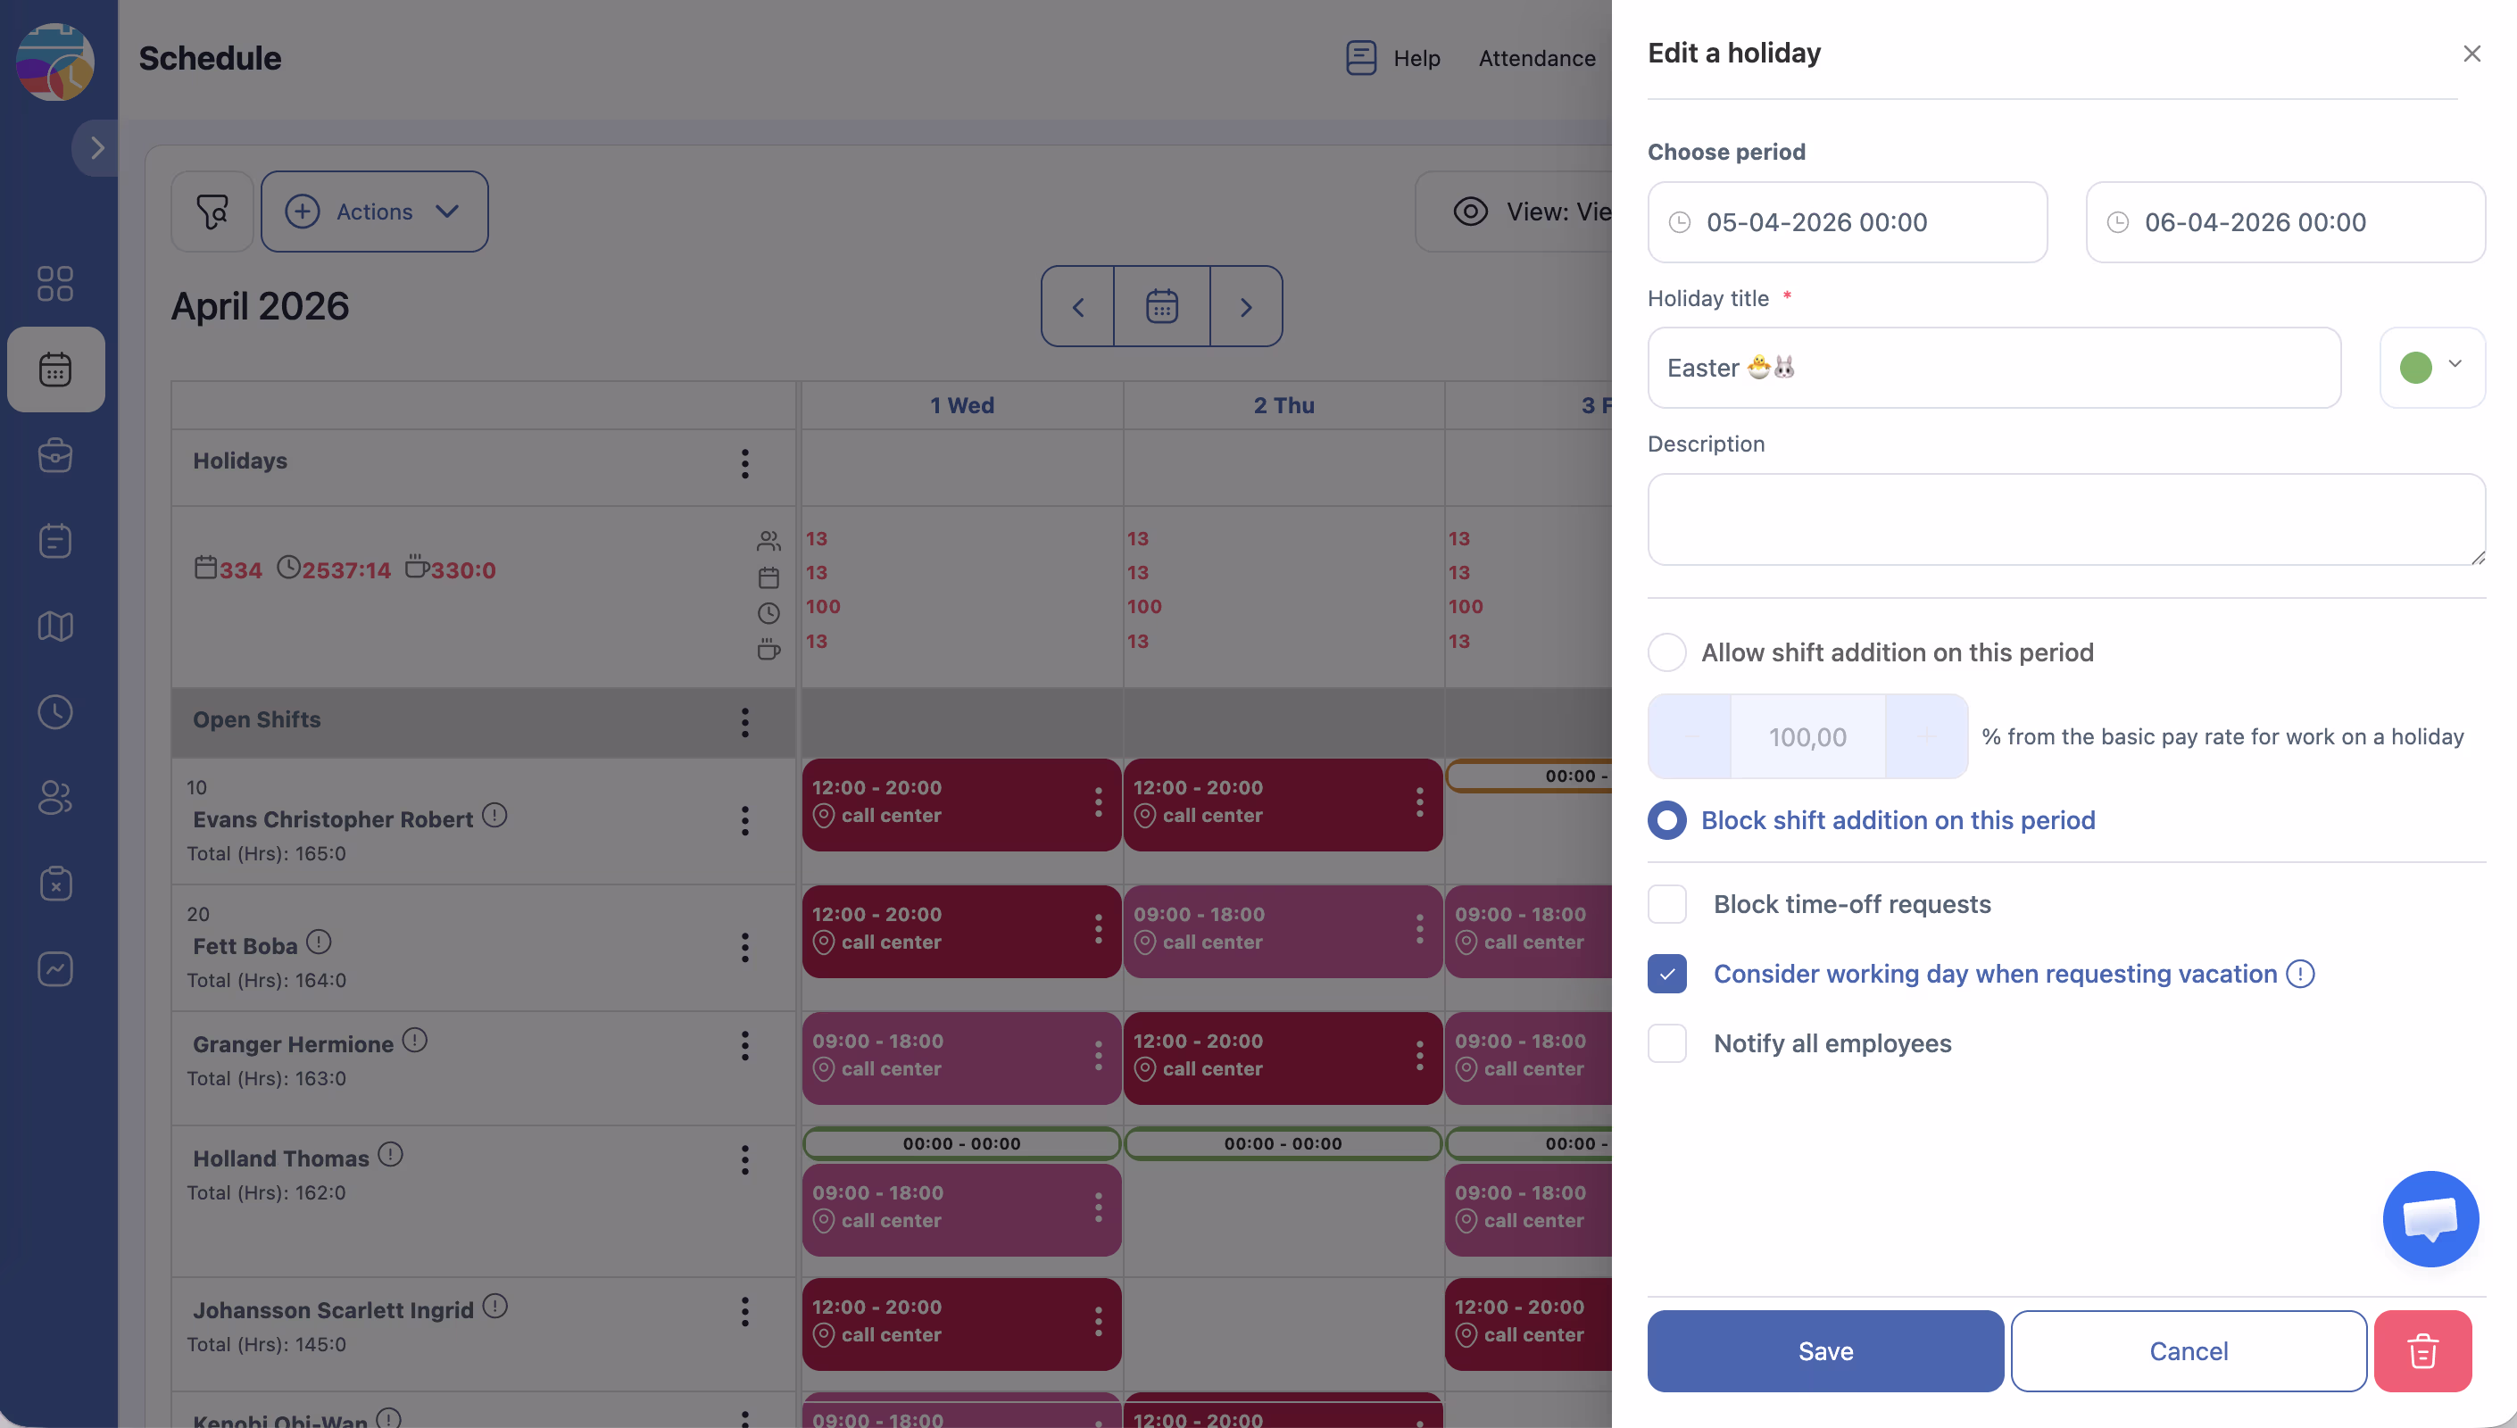Viewport: 2517px width, 1428px height.
Task: Open the green holiday color picker
Action: (2430, 368)
